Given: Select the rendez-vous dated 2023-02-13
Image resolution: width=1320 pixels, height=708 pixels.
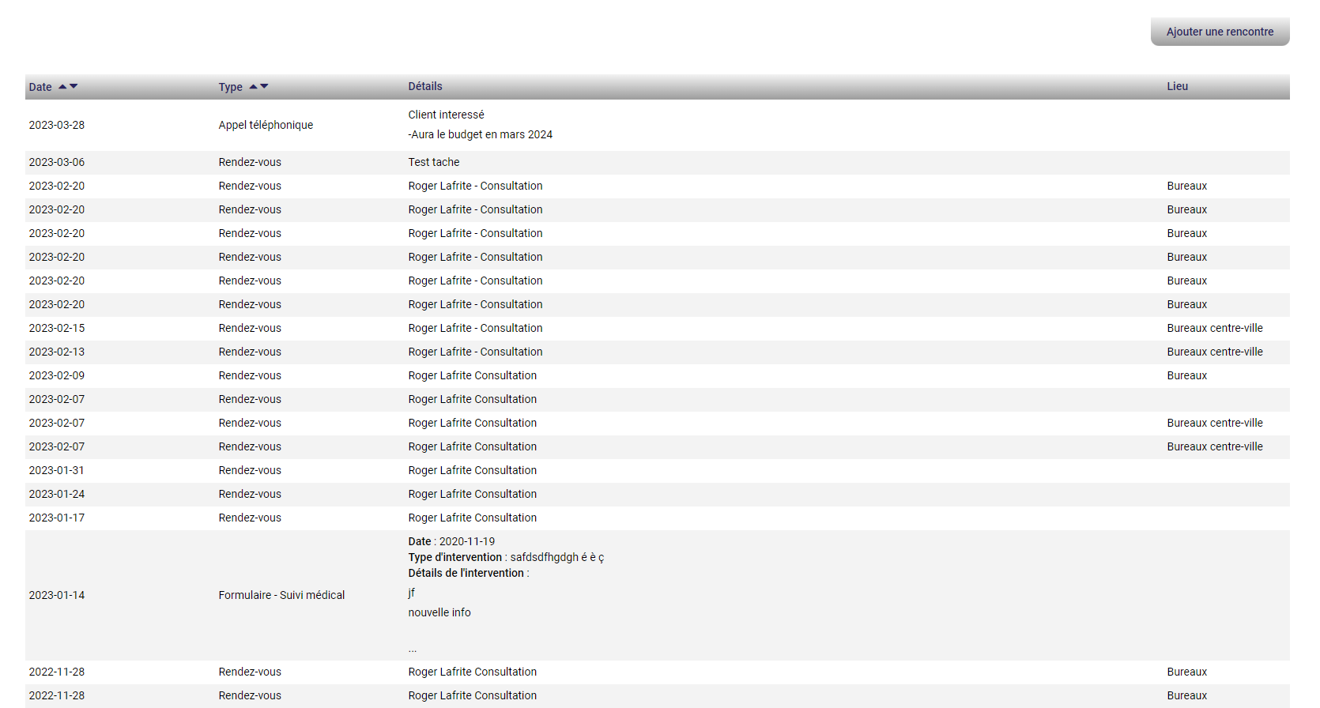Looking at the screenshot, I should (x=57, y=352).
